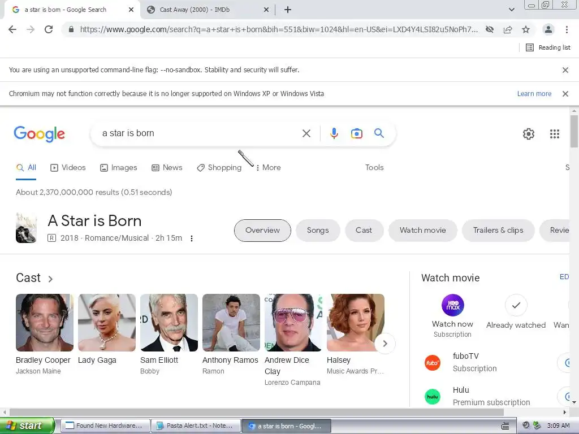Switch to News results
This screenshot has height=434, width=579.
167,167
